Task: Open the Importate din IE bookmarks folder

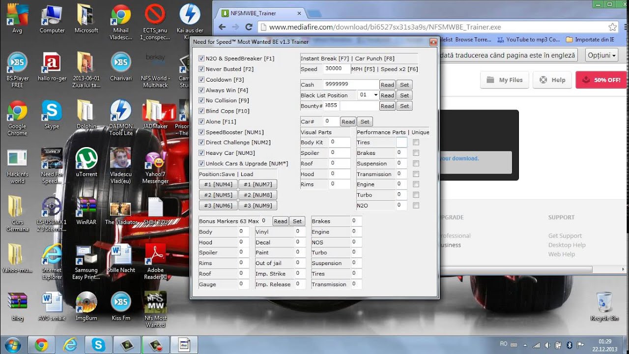Action: [x=590, y=39]
